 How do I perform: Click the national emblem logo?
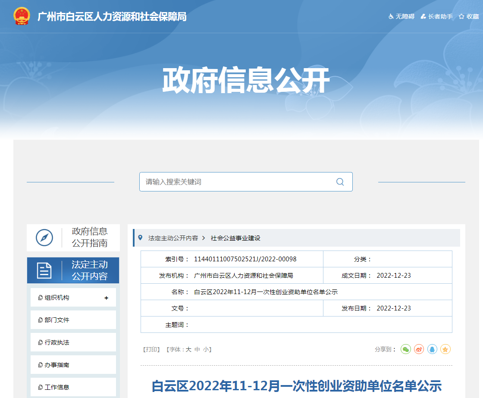click(22, 16)
